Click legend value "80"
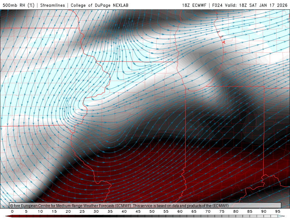Viewport: 290px width, 218px height. tap(236, 211)
